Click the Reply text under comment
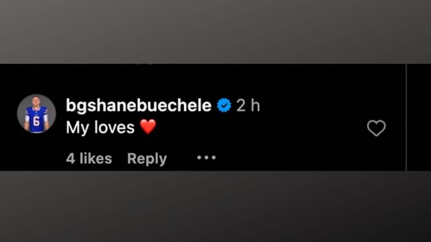The width and height of the screenshot is (431, 242). click(x=147, y=159)
